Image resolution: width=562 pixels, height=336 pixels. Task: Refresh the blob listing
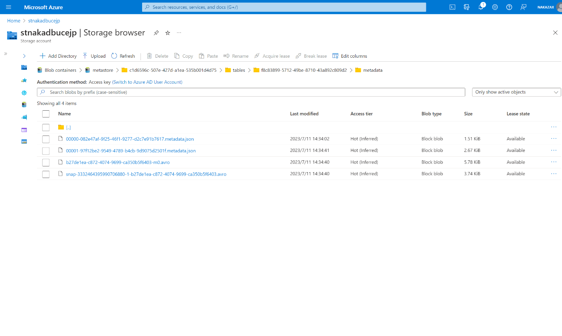123,56
